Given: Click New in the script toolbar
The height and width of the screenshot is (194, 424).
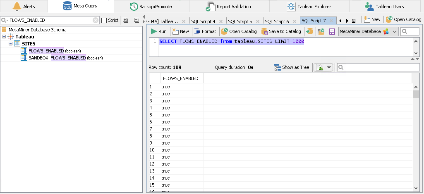Looking at the screenshot, I should click(x=180, y=31).
